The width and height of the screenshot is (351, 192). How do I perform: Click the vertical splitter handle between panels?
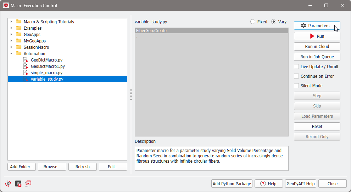131,94
